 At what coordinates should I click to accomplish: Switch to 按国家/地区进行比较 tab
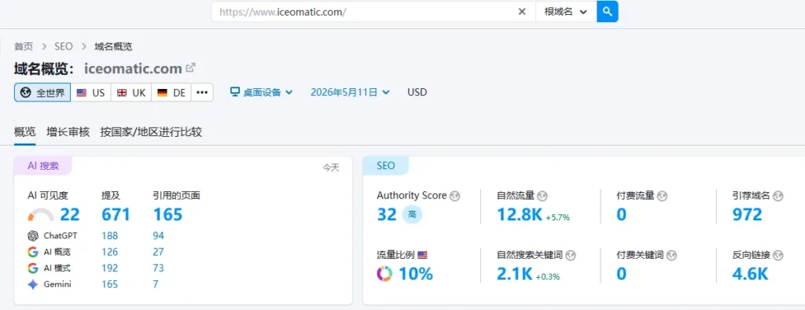(152, 132)
